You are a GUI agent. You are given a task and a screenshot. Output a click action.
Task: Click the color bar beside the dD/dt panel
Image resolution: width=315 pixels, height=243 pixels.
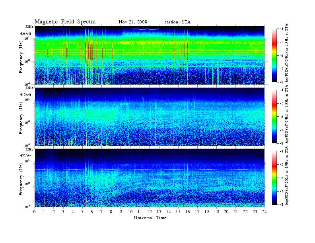point(274,117)
